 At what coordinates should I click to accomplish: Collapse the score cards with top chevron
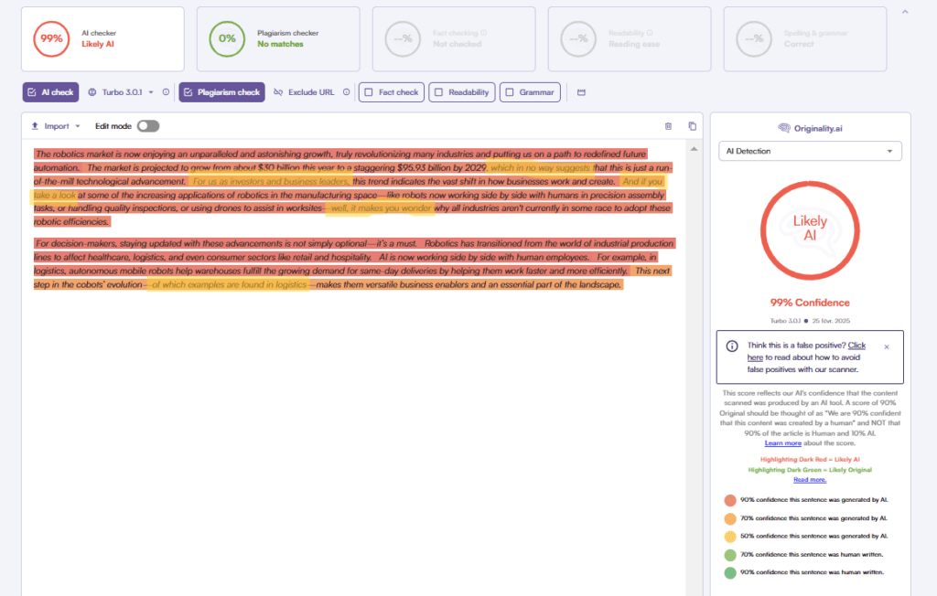pos(905,12)
